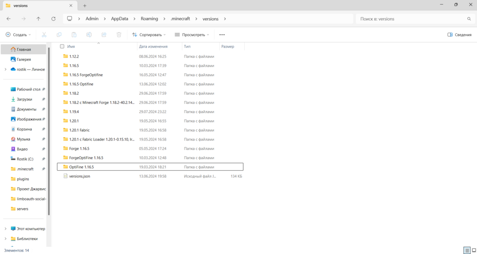Screen dimensions: 477x254
Task: Click the versions tab title
Action: [21, 5]
